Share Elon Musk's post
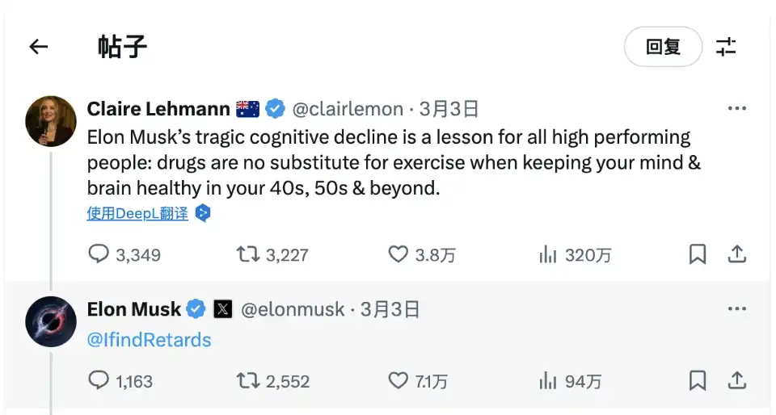Image resolution: width=776 pixels, height=415 pixels. (736, 380)
